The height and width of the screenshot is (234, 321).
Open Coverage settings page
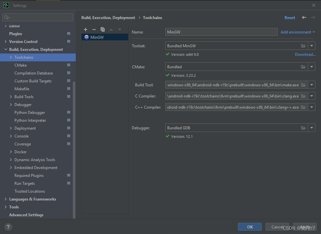(x=23, y=144)
